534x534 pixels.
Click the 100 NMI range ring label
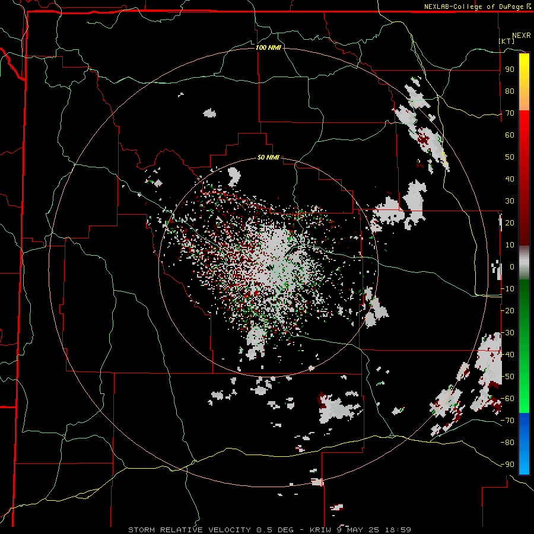coord(268,47)
